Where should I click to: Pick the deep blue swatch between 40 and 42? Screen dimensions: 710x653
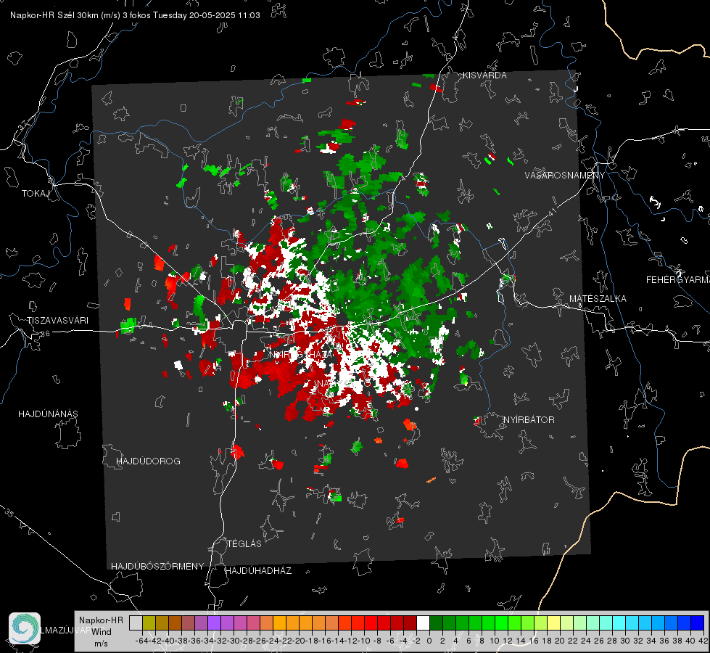tap(698, 623)
